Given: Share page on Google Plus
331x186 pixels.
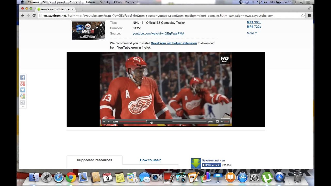Looking at the screenshot, I should (x=23, y=84).
